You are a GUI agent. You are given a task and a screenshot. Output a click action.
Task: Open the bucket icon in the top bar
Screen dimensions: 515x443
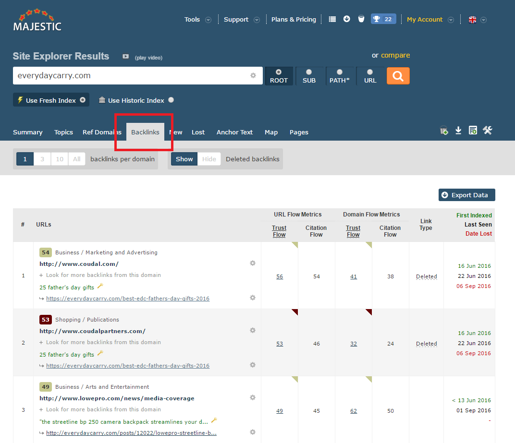coord(361,19)
